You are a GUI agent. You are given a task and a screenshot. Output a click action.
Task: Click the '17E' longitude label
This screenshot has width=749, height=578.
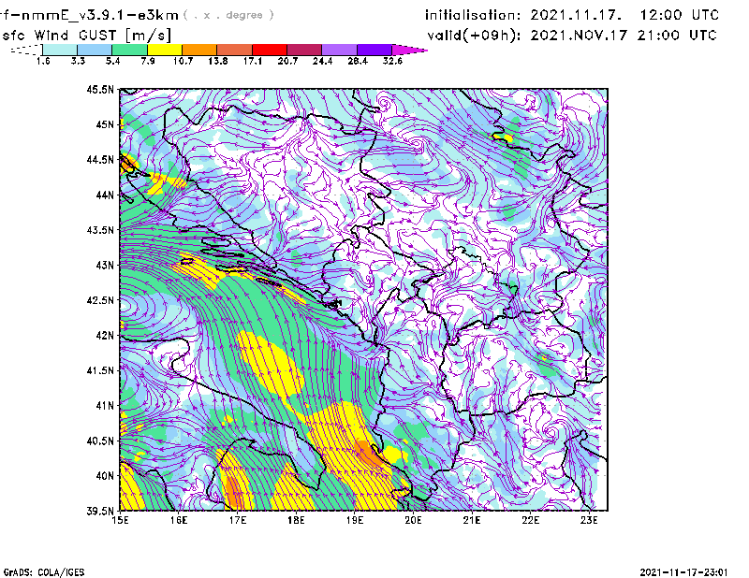point(238,520)
